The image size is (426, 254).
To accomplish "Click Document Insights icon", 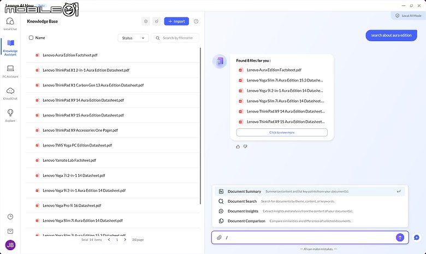I will click(221, 211).
